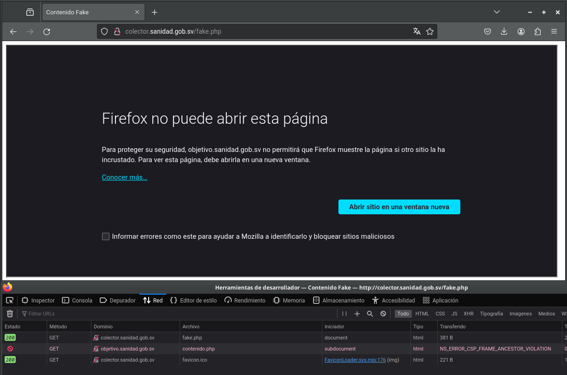Bookmark the page with the star icon

(x=430, y=31)
